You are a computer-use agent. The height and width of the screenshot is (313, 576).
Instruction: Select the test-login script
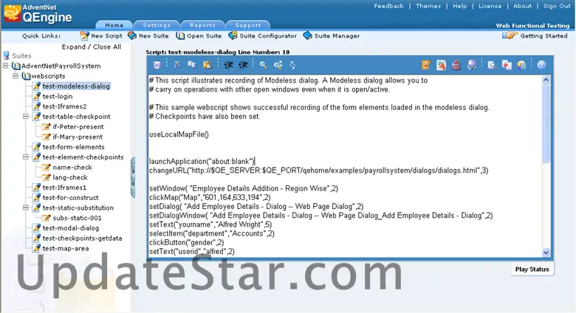[58, 96]
